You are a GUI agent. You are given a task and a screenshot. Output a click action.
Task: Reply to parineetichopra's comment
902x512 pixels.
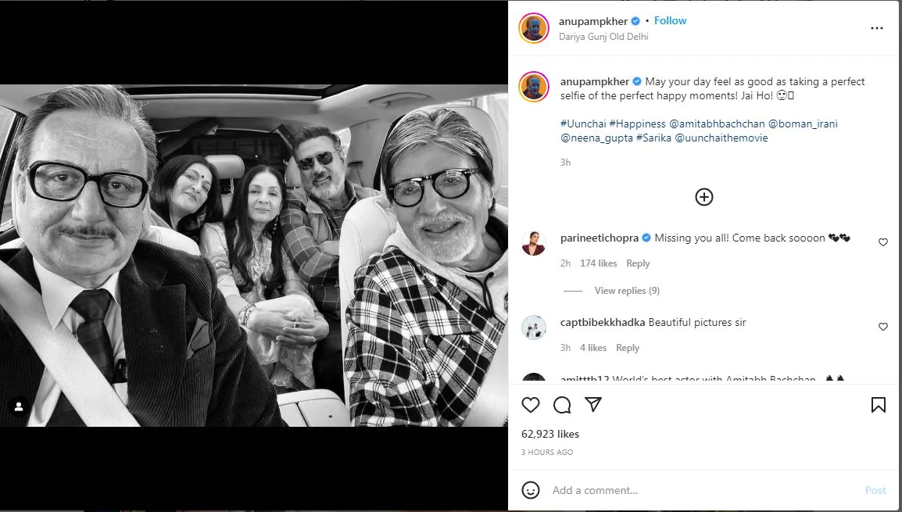pyautogui.click(x=638, y=263)
